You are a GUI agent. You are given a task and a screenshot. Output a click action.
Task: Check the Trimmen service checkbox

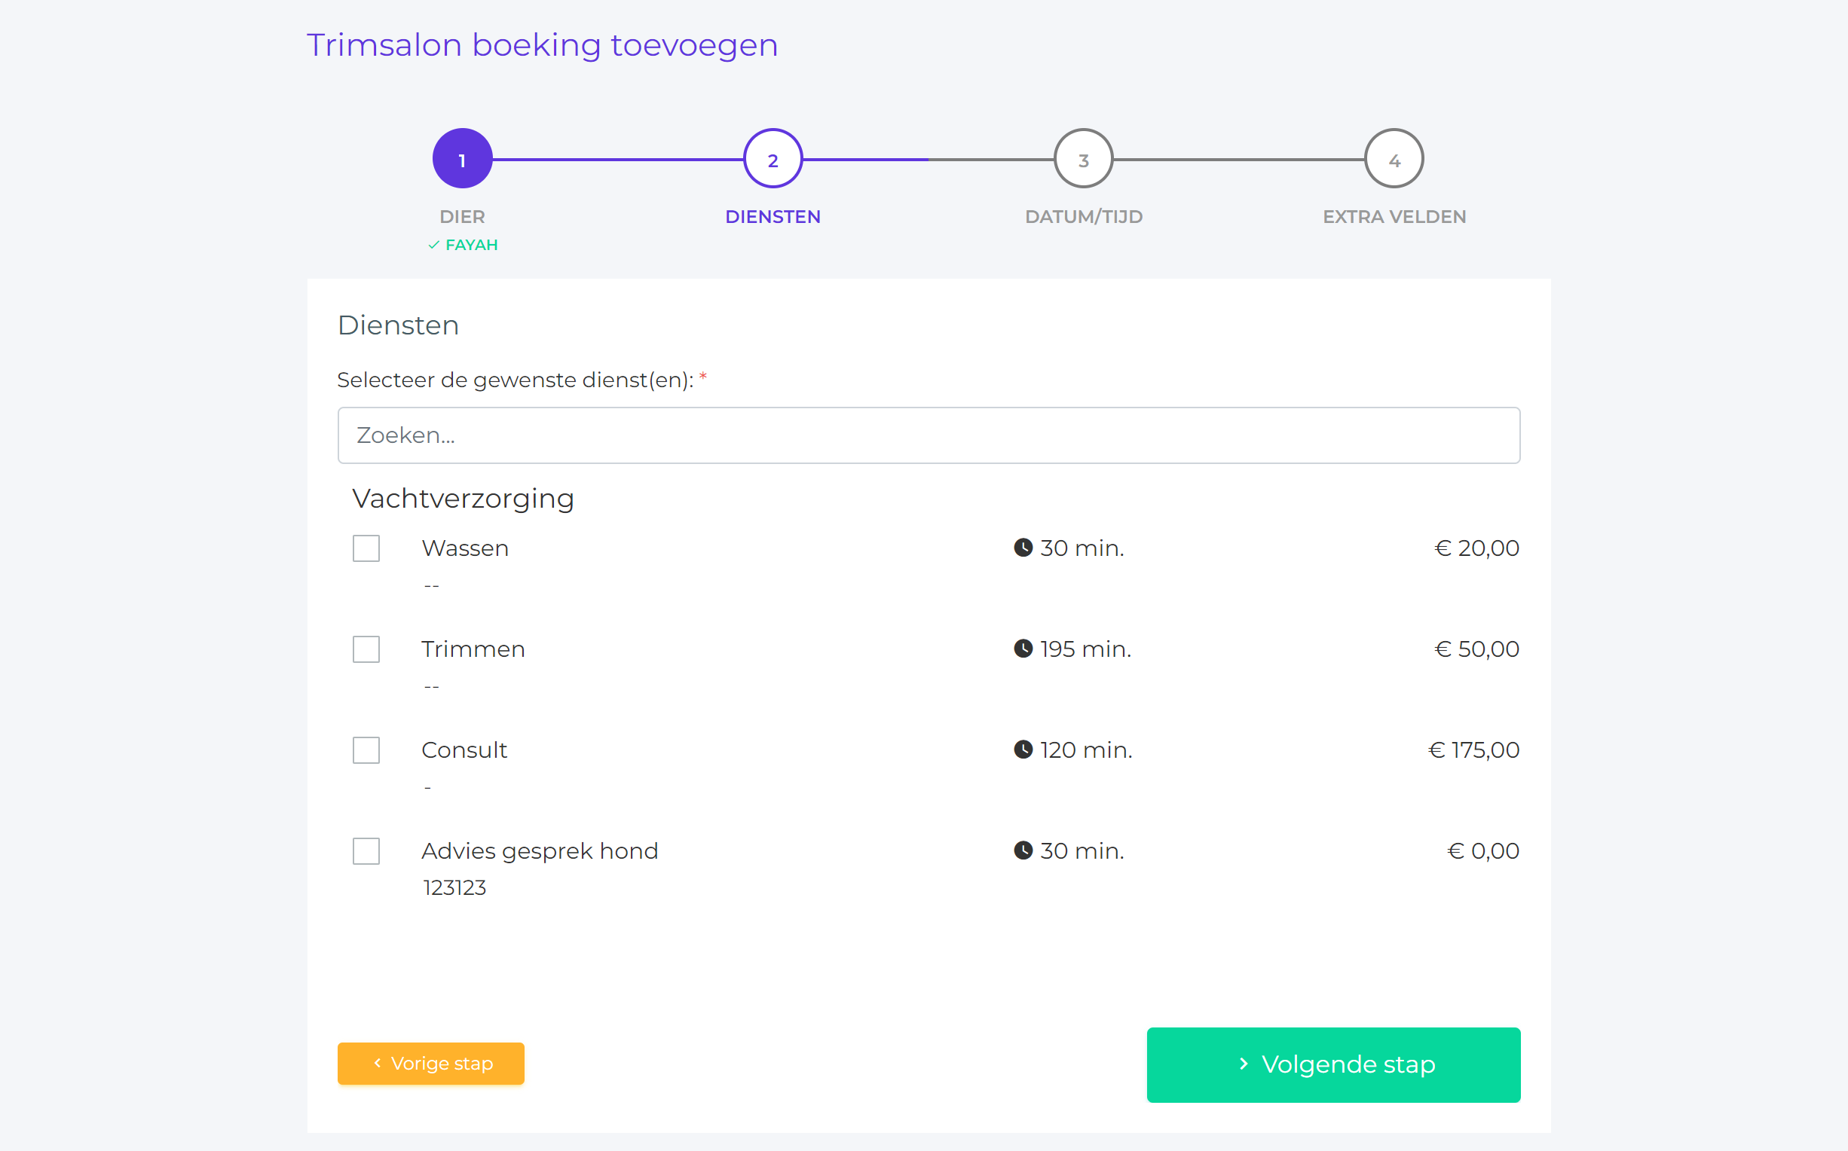(x=366, y=649)
